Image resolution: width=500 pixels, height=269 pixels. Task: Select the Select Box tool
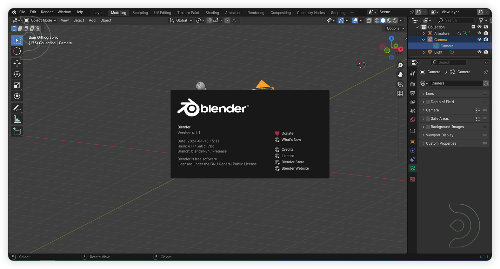[x=17, y=40]
